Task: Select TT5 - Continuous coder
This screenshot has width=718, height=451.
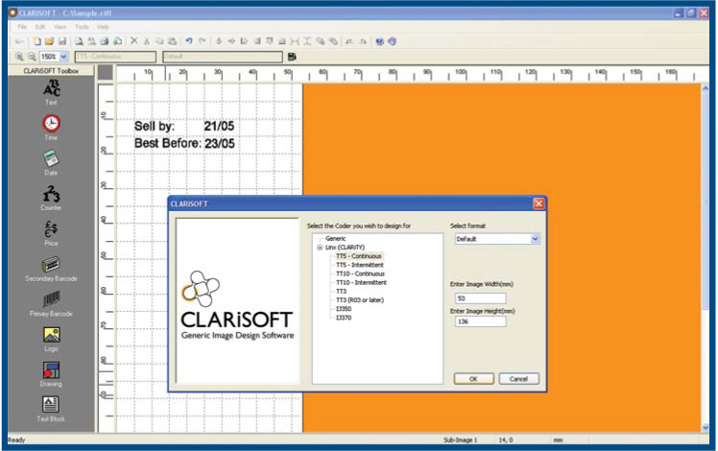Action: pyautogui.click(x=359, y=256)
